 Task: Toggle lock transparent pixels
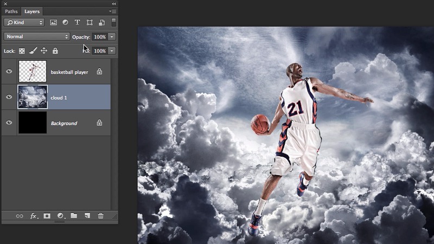pos(22,51)
